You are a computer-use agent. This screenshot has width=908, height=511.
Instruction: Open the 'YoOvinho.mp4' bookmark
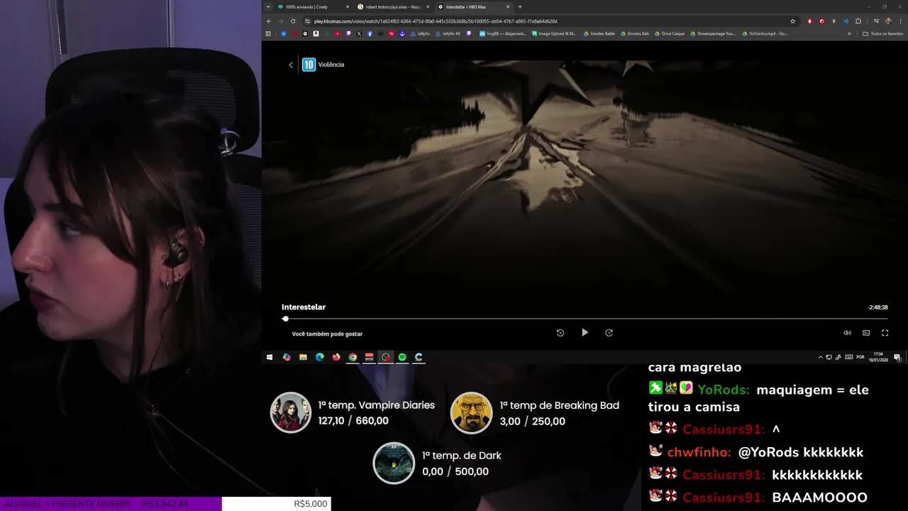(765, 33)
